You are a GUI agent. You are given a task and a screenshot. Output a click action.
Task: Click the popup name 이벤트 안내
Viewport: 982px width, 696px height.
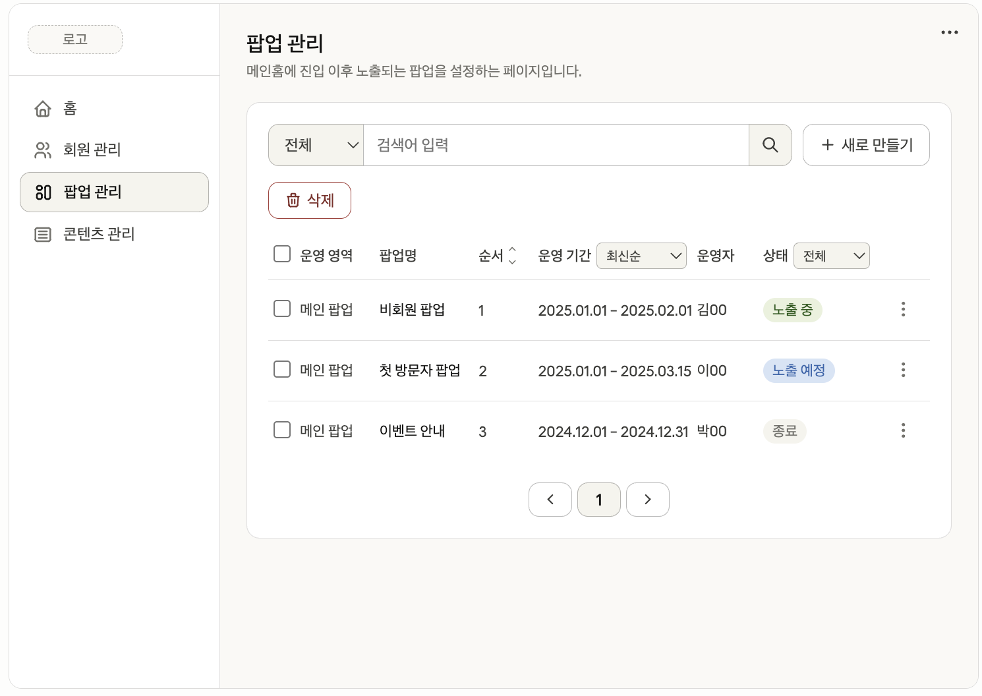413,431
